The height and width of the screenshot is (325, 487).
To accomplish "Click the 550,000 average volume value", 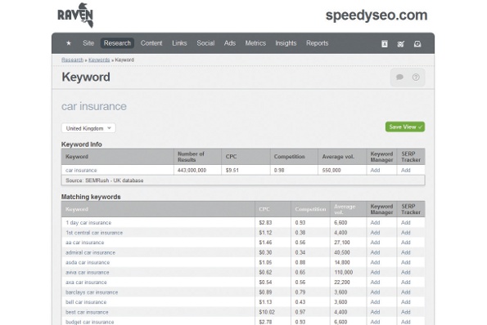I will coord(331,170).
